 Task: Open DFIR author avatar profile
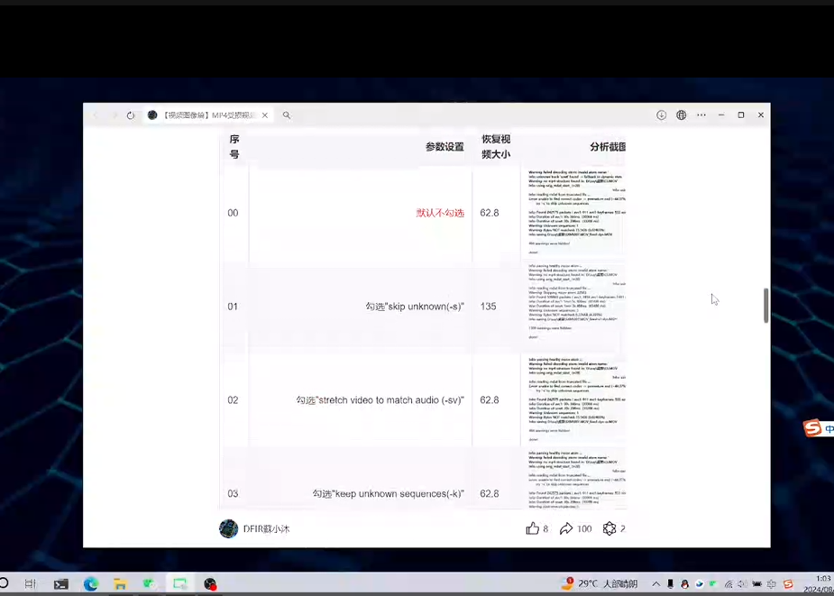click(228, 528)
